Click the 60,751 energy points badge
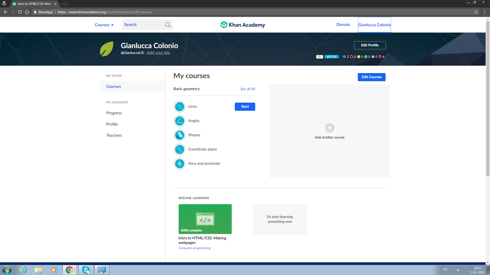490x275 pixels. click(x=332, y=57)
